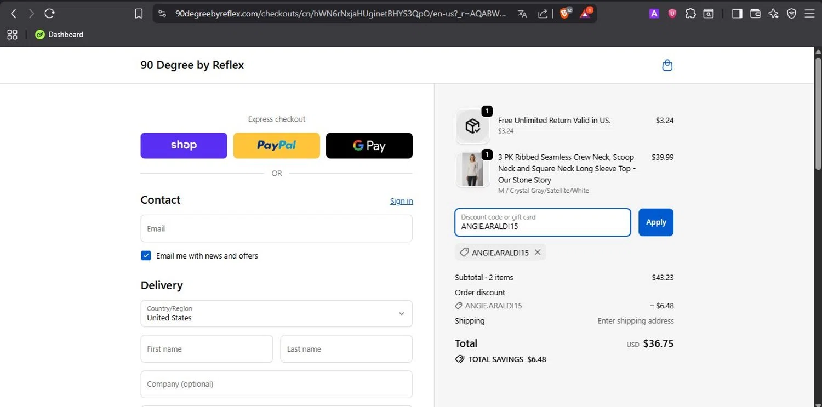Uncheck Email me with news and offers

[146, 256]
